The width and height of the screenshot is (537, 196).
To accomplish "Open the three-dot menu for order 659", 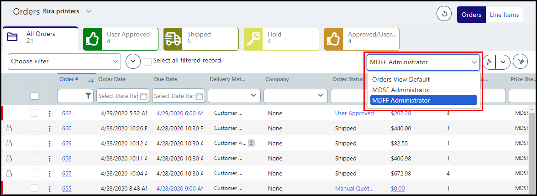I will click(50, 144).
